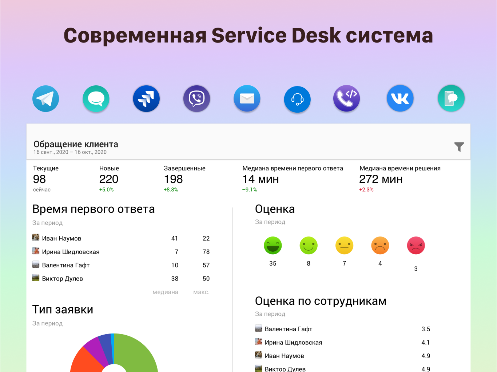
Task: Click Валентина Гафт max value 57
Action: pyautogui.click(x=206, y=266)
